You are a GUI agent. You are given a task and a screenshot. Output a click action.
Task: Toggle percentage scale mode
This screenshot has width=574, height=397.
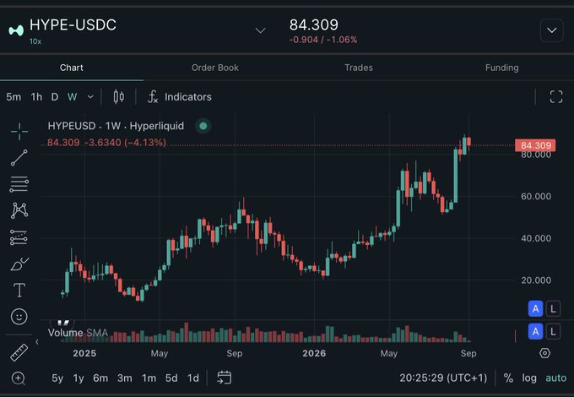coord(508,378)
